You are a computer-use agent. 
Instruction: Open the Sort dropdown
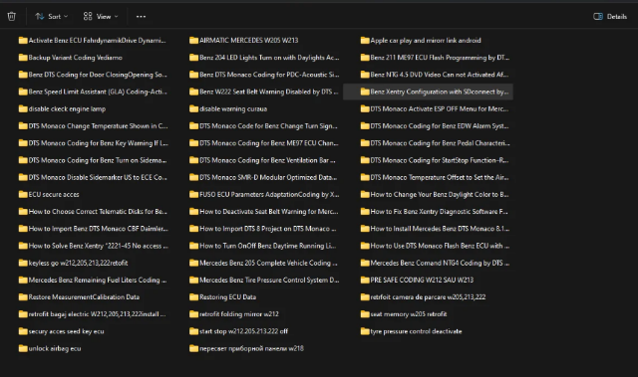(x=52, y=16)
